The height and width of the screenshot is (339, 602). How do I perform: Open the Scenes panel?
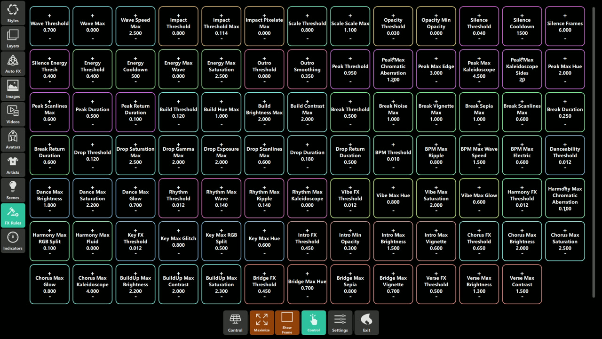(x=13, y=190)
